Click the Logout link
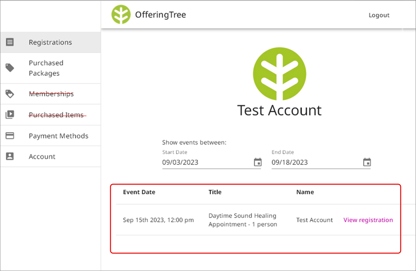The height and width of the screenshot is (271, 416). [x=379, y=15]
